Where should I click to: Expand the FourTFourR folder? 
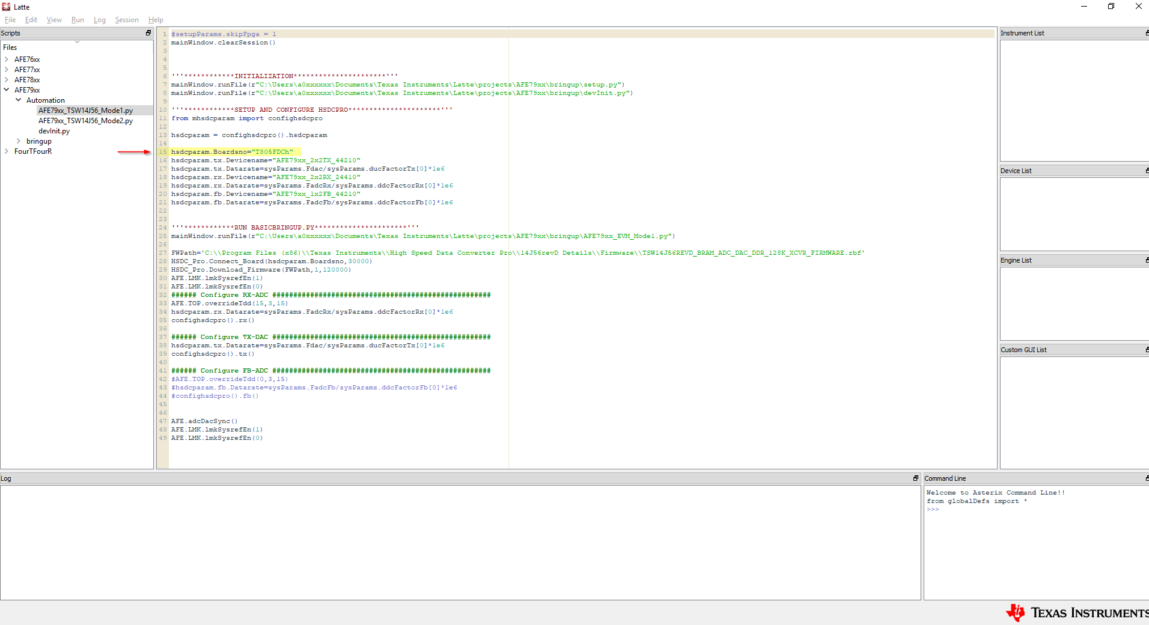(x=7, y=151)
